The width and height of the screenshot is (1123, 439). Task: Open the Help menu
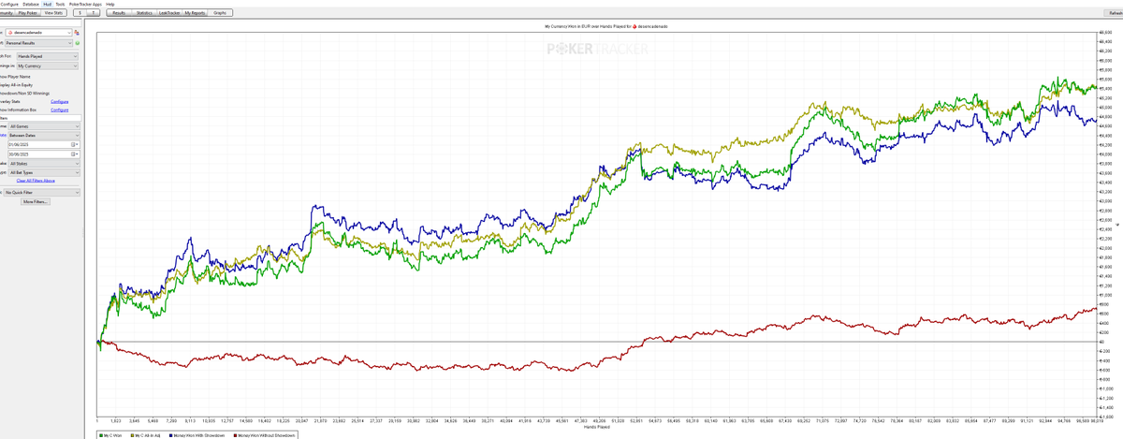110,4
